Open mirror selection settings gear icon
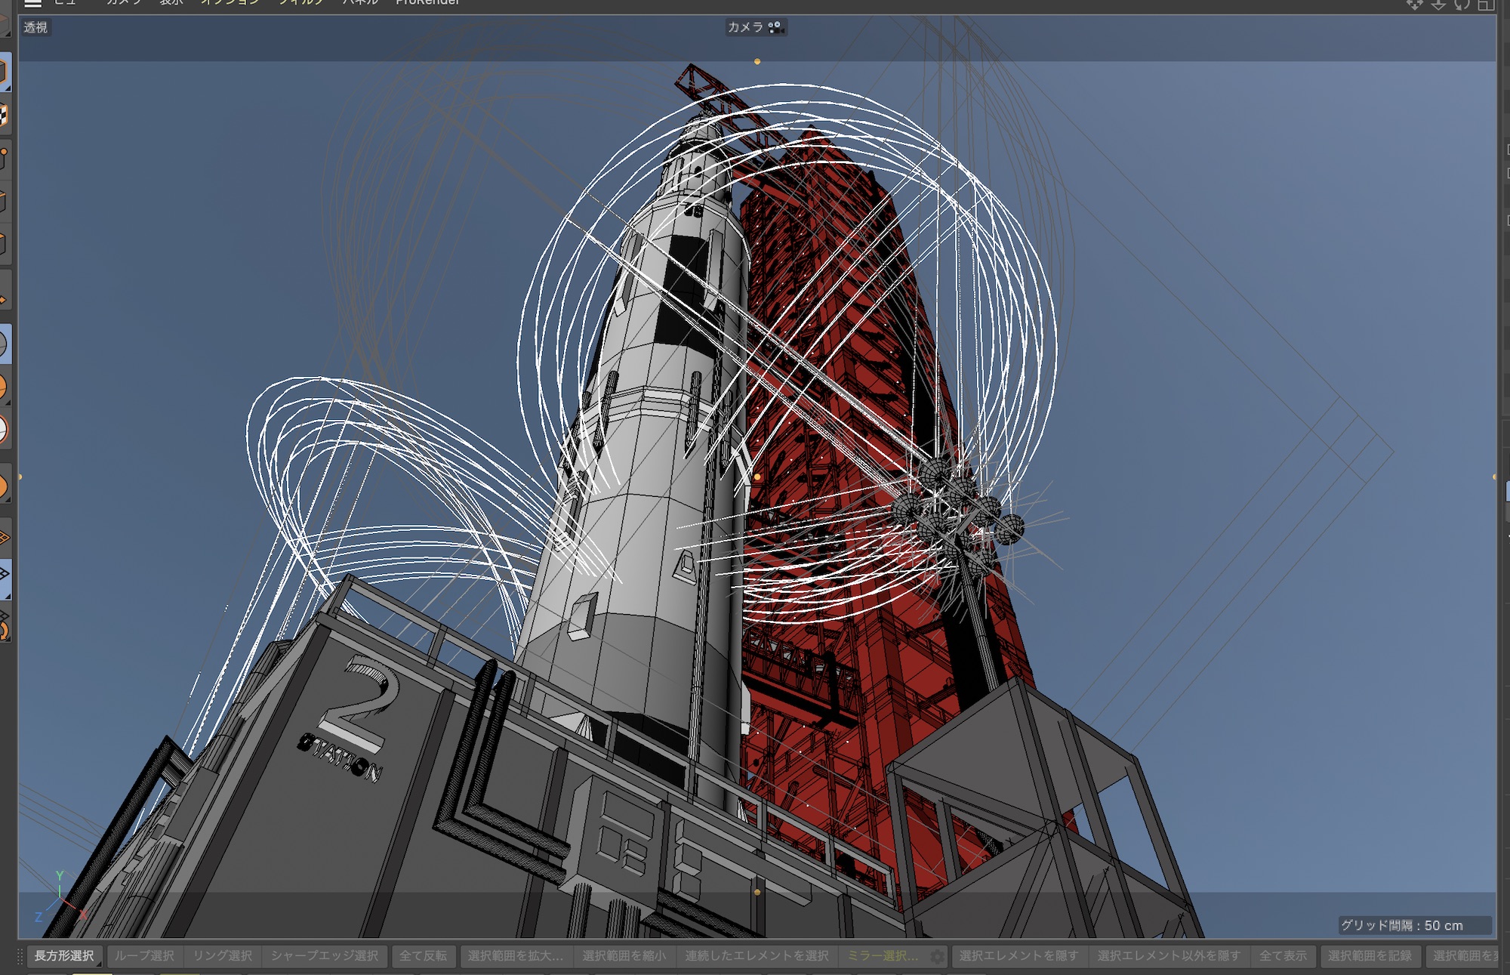Image resolution: width=1510 pixels, height=975 pixels. (x=937, y=956)
